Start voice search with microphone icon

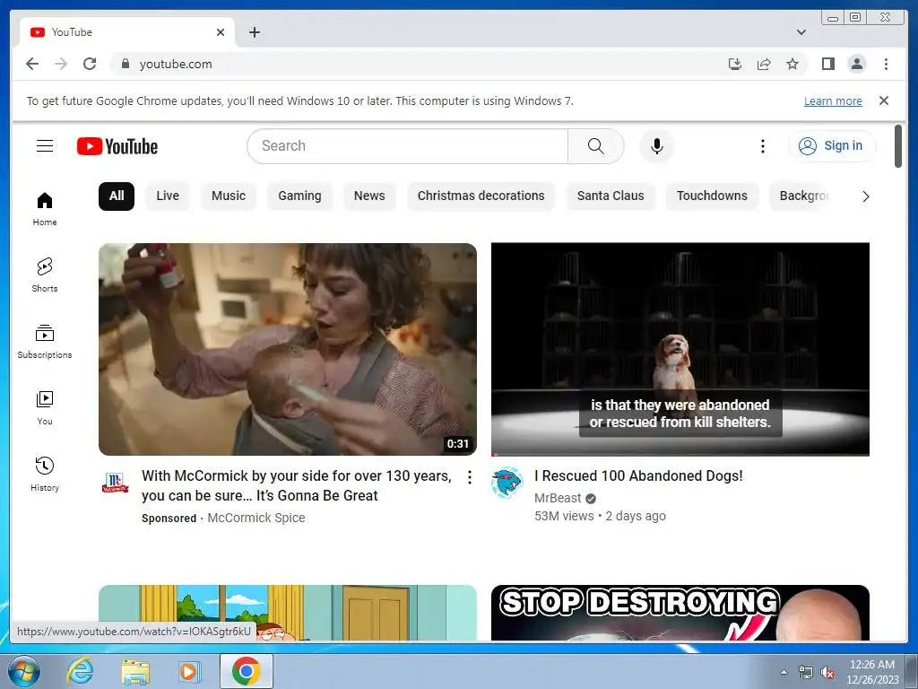point(657,146)
